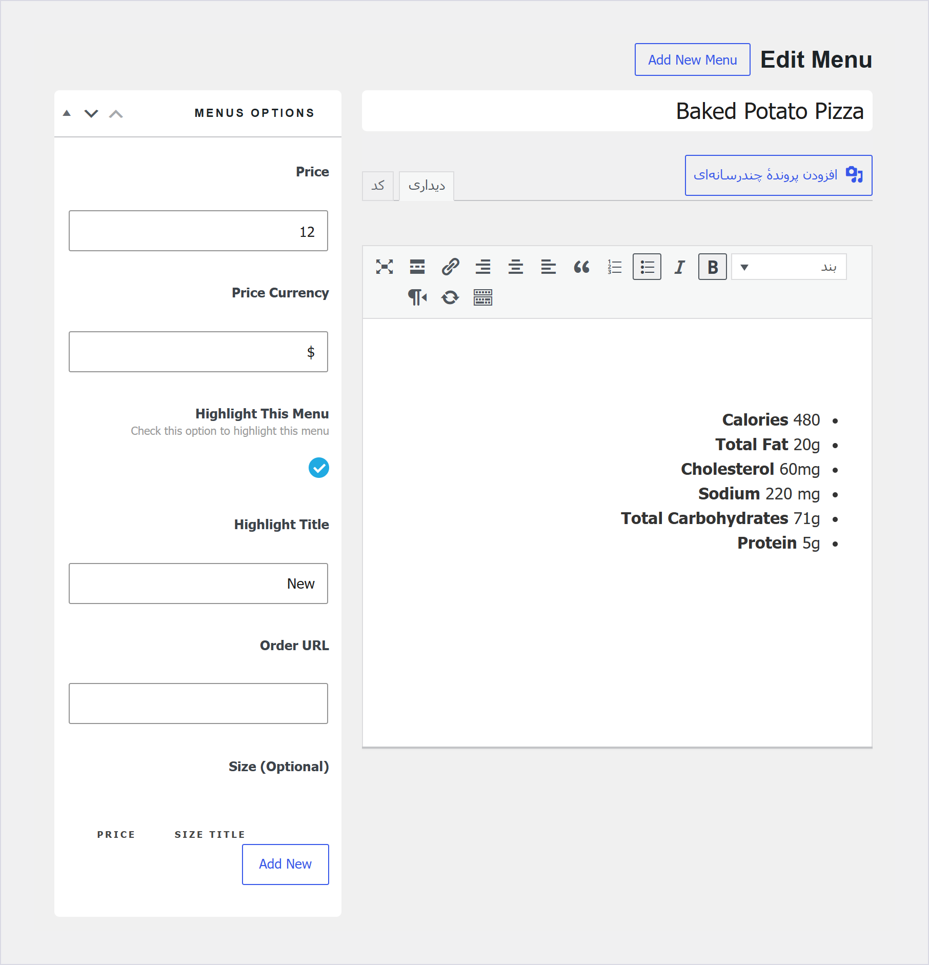Click the Total Carbohydrates 71g line
The image size is (929, 965).
(x=720, y=518)
